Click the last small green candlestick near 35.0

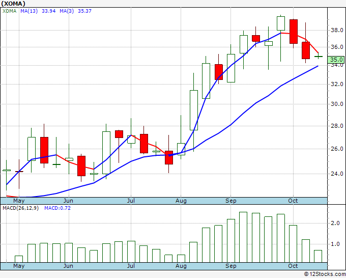[318, 56]
